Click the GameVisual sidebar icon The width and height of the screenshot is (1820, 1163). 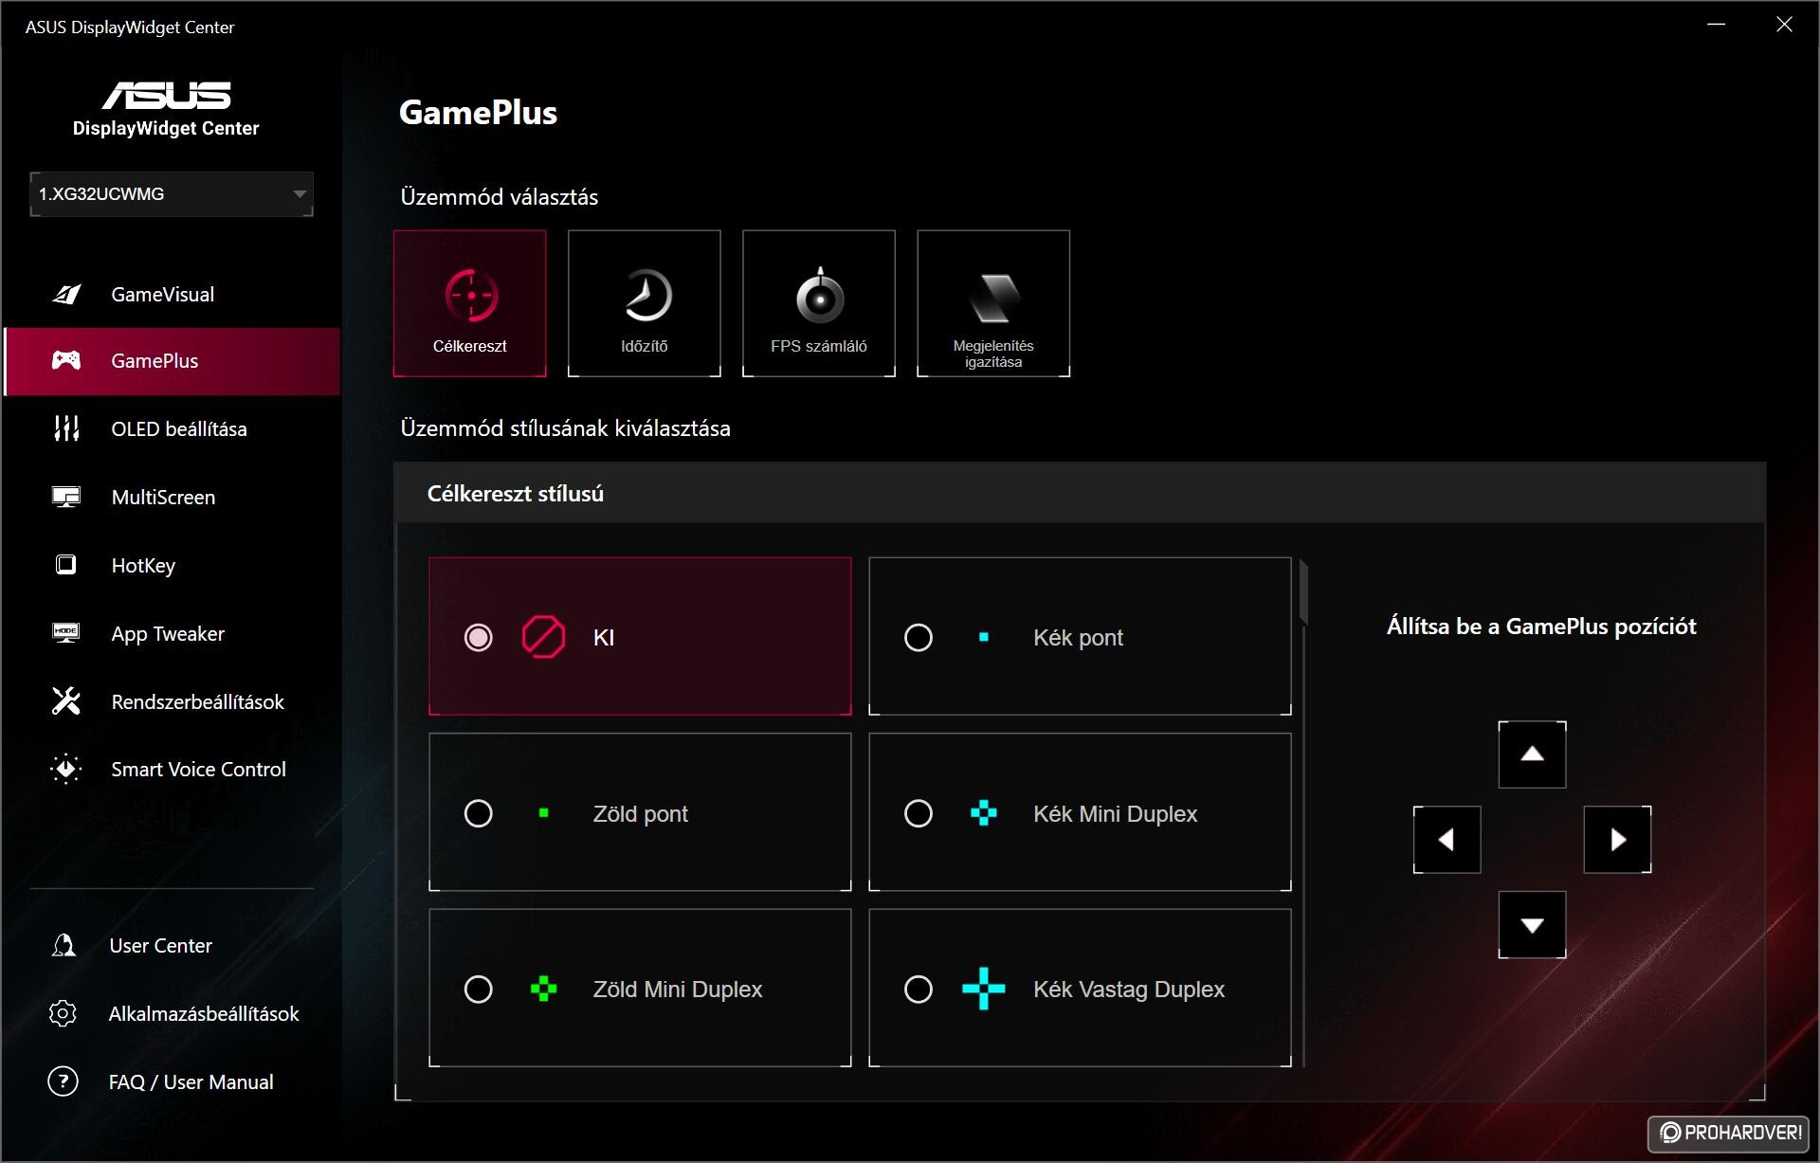point(66,294)
